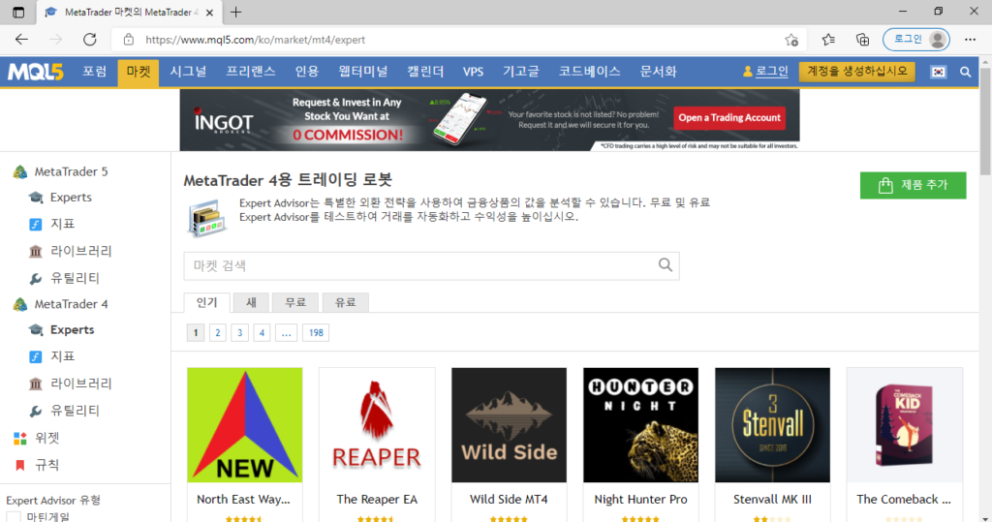This screenshot has height=522, width=992.
Task: Open 유틸리티 under MetaTrader 5
Action: click(x=75, y=278)
